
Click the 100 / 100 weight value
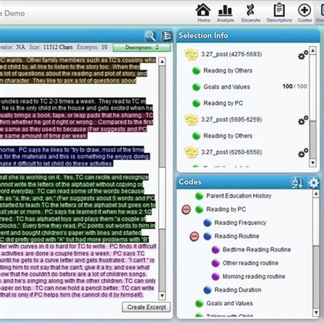click(295, 86)
